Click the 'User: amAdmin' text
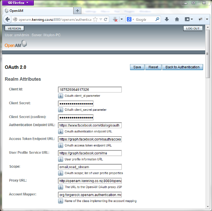The width and height of the screenshot is (212, 211). [x=17, y=35]
